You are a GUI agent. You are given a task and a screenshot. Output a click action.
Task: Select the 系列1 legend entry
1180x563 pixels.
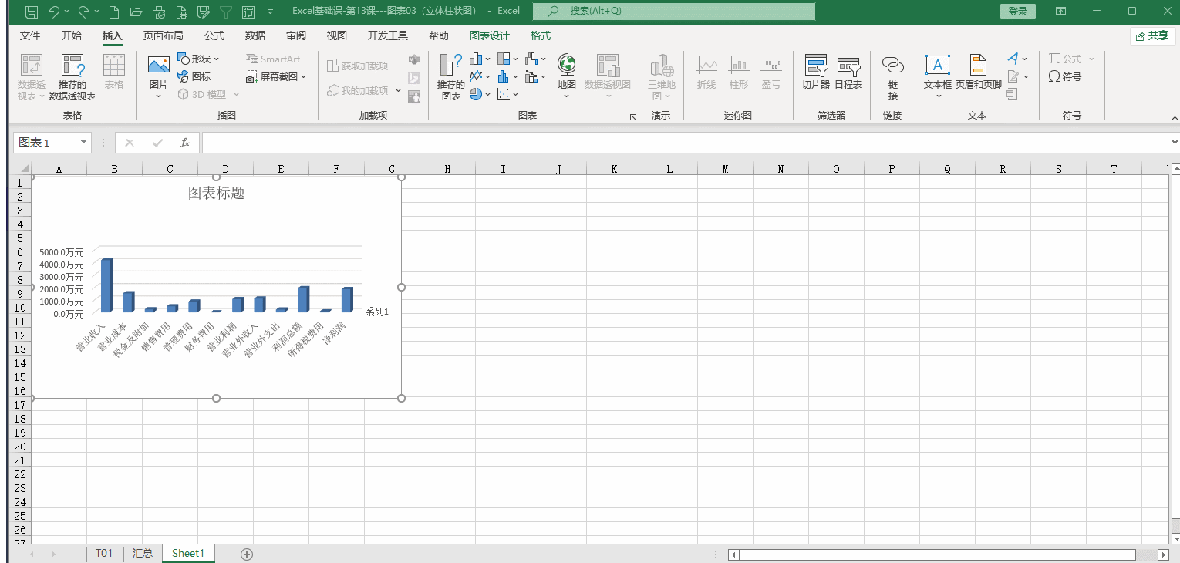(x=377, y=312)
